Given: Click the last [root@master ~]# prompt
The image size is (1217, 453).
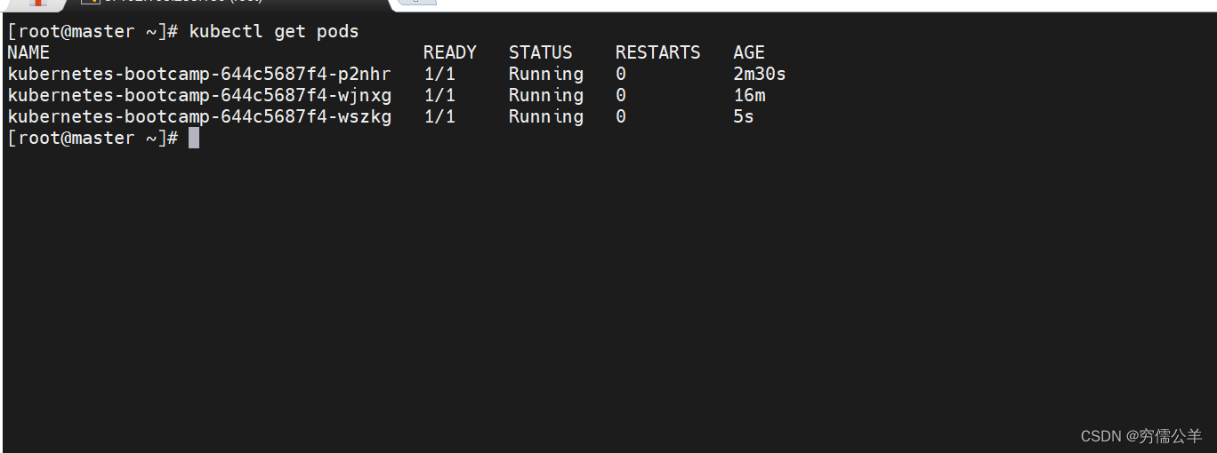Looking at the screenshot, I should pos(93,138).
